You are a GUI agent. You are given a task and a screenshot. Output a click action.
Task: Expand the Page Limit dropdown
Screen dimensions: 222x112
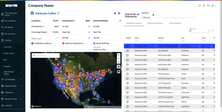coord(199,31)
